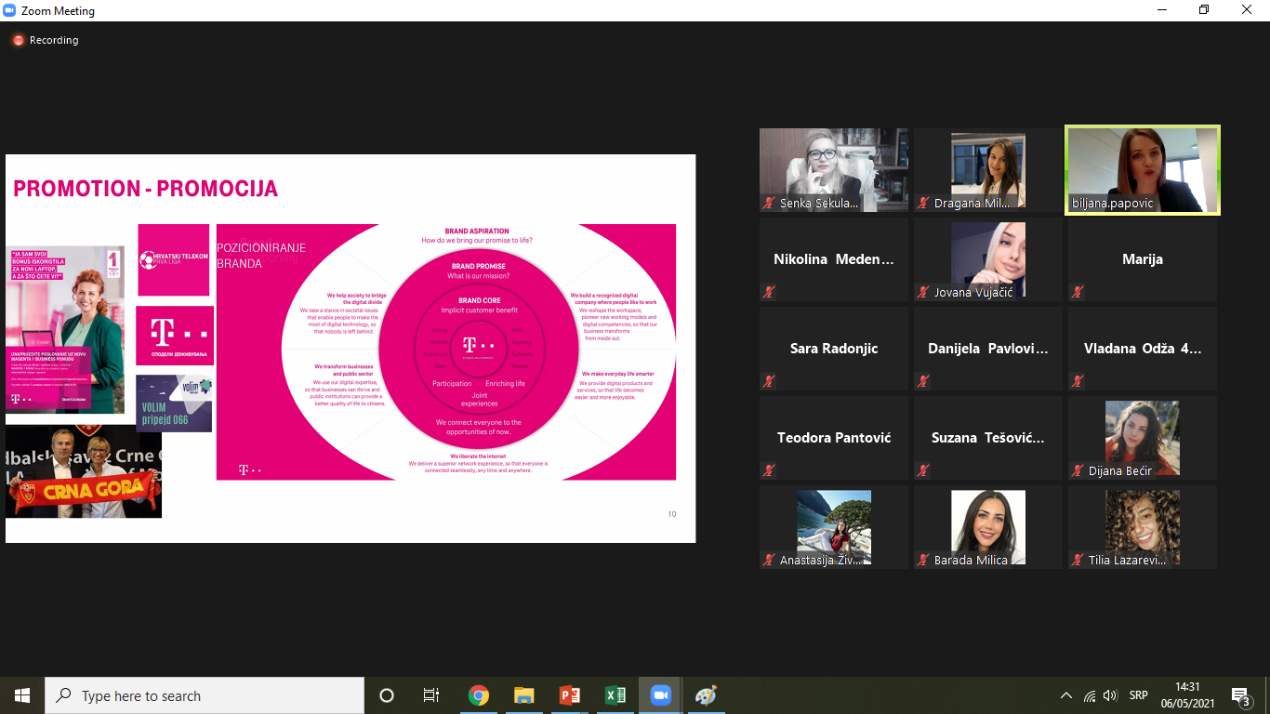Viewport: 1270px width, 714px height.
Task: Click the Hrvatski Telekom Prva Liga logo
Action: pos(174,259)
